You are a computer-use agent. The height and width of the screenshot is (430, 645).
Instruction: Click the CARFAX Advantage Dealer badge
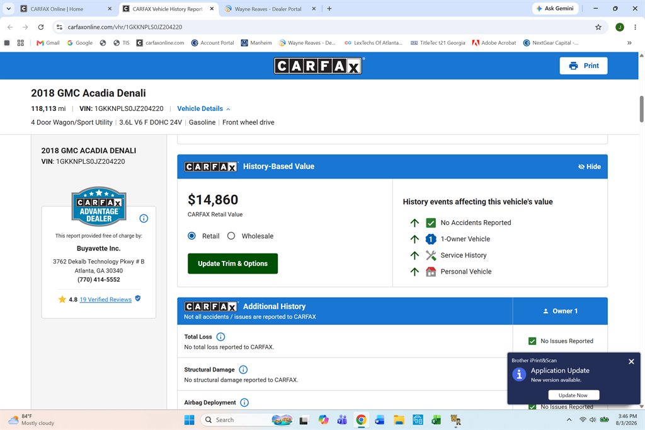99,206
